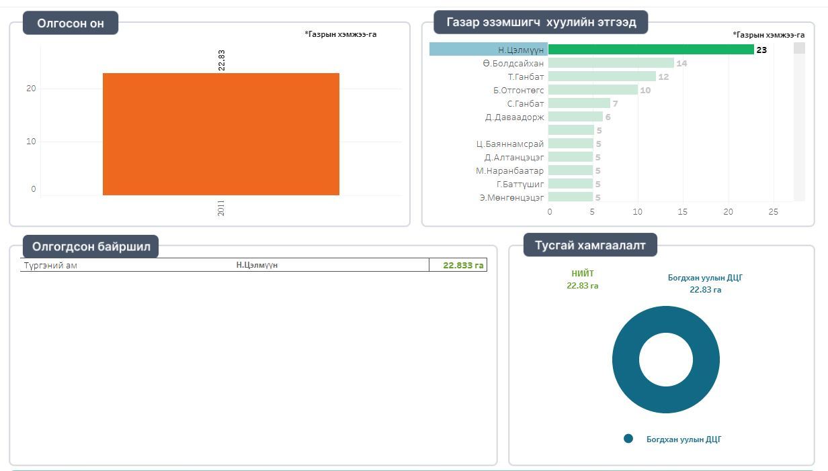Select the Г.Баттүшиг bar
The image size is (828, 471).
click(x=571, y=184)
